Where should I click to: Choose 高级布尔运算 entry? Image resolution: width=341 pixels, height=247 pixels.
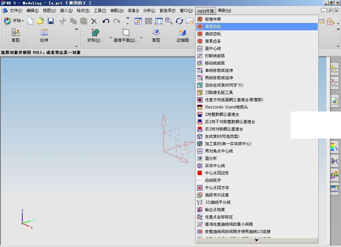click(x=257, y=195)
